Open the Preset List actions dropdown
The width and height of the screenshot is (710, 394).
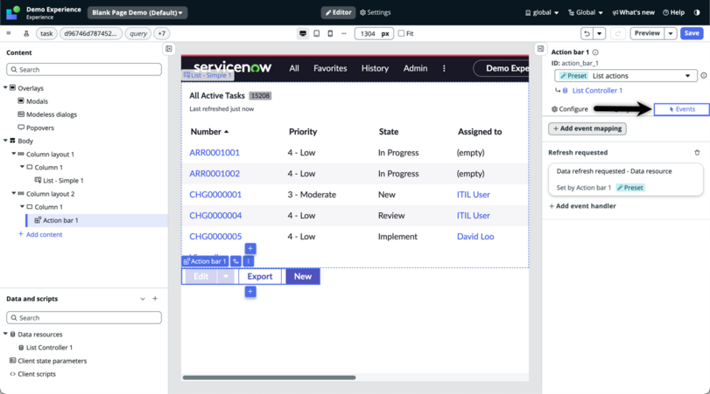(x=626, y=76)
